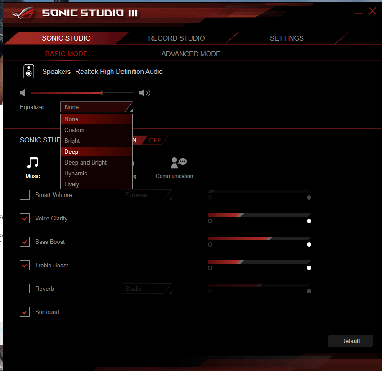
Task: Click the Speakers device label
Action: click(57, 72)
